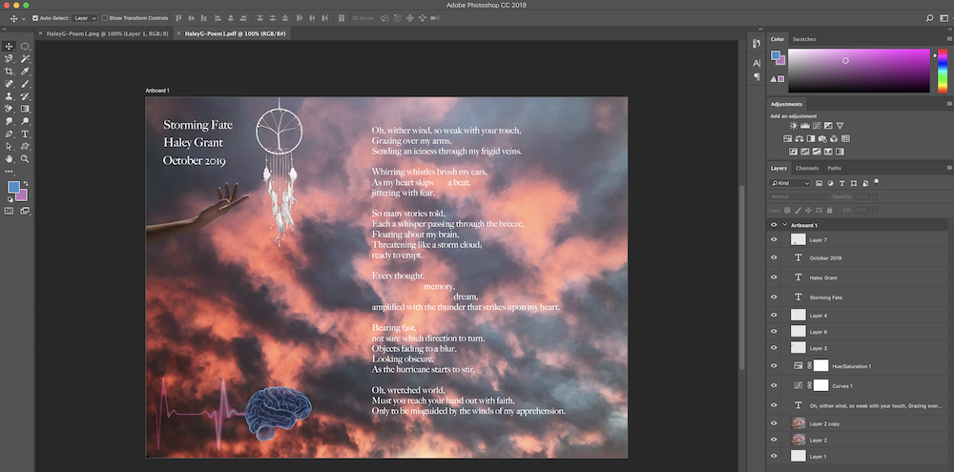Align top edges in options bar
The image size is (954, 472).
click(178, 18)
